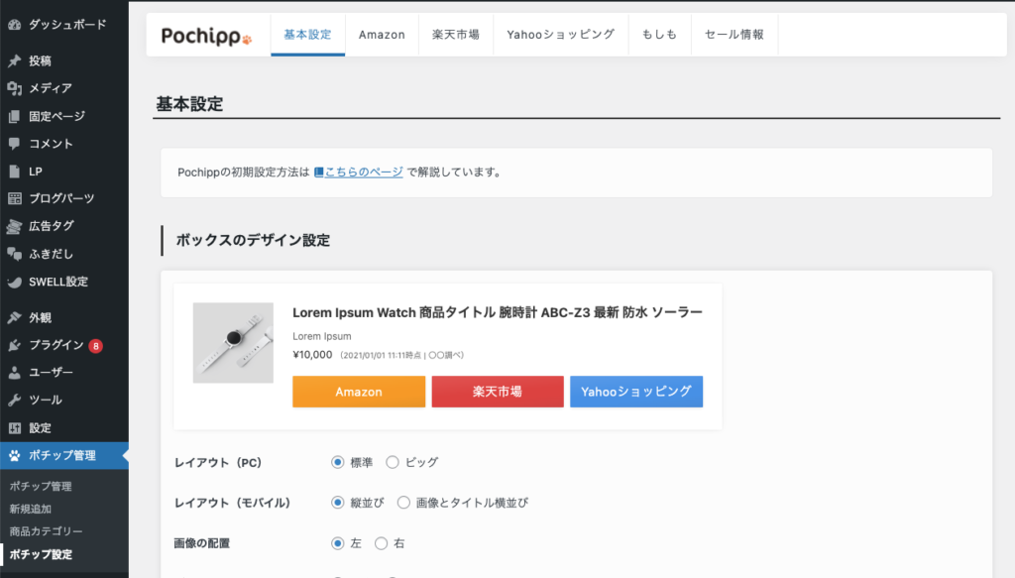Click the person icon beside ユーザー

tap(14, 373)
